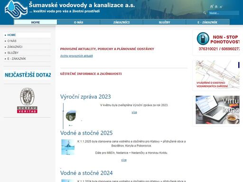
Task: Click the Bureau Veritas certification logo
Action: click(x=27, y=100)
